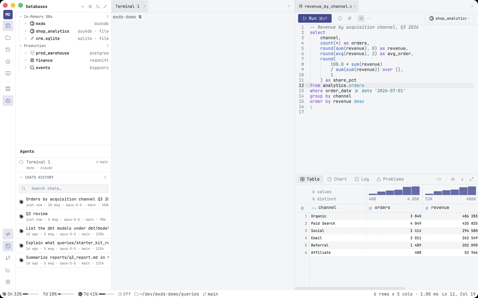Click the 5h 32% usage bar
Viewport: 478px width, 298px height.
[x=20, y=294]
